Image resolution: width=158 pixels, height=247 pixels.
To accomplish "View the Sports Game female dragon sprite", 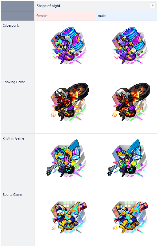I will [x=69, y=217].
